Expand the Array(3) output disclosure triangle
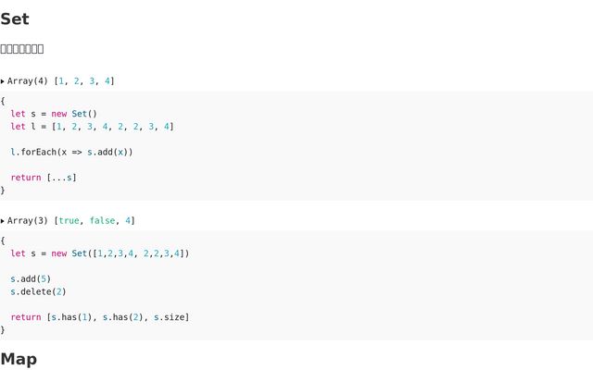Image resolution: width=593 pixels, height=370 pixels. (3, 221)
